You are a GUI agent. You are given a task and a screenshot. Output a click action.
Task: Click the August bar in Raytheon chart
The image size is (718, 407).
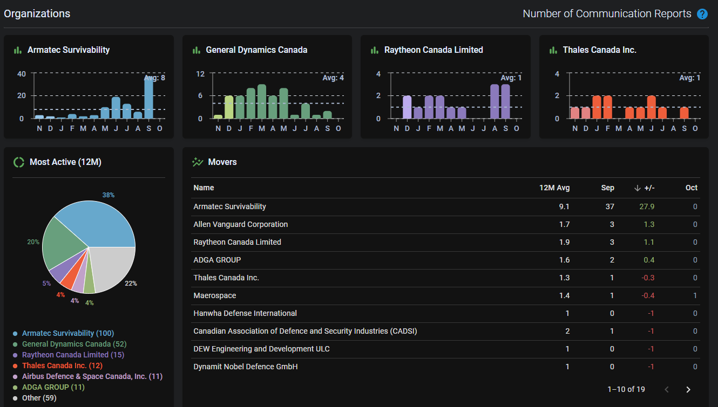click(495, 101)
